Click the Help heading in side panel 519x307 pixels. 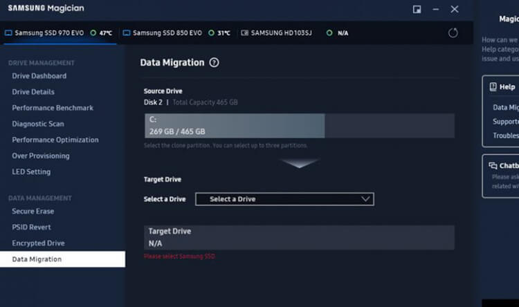point(507,86)
